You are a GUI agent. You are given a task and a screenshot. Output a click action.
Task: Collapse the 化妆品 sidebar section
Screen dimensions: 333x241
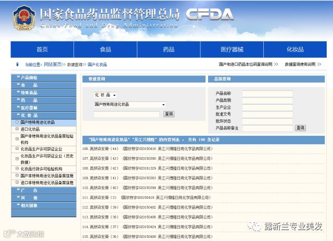click(44, 116)
